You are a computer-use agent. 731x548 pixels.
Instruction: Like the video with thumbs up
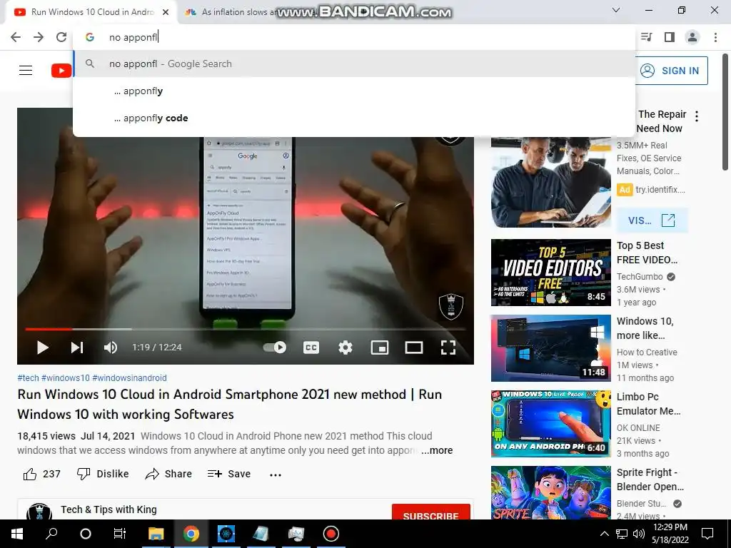(x=41, y=474)
